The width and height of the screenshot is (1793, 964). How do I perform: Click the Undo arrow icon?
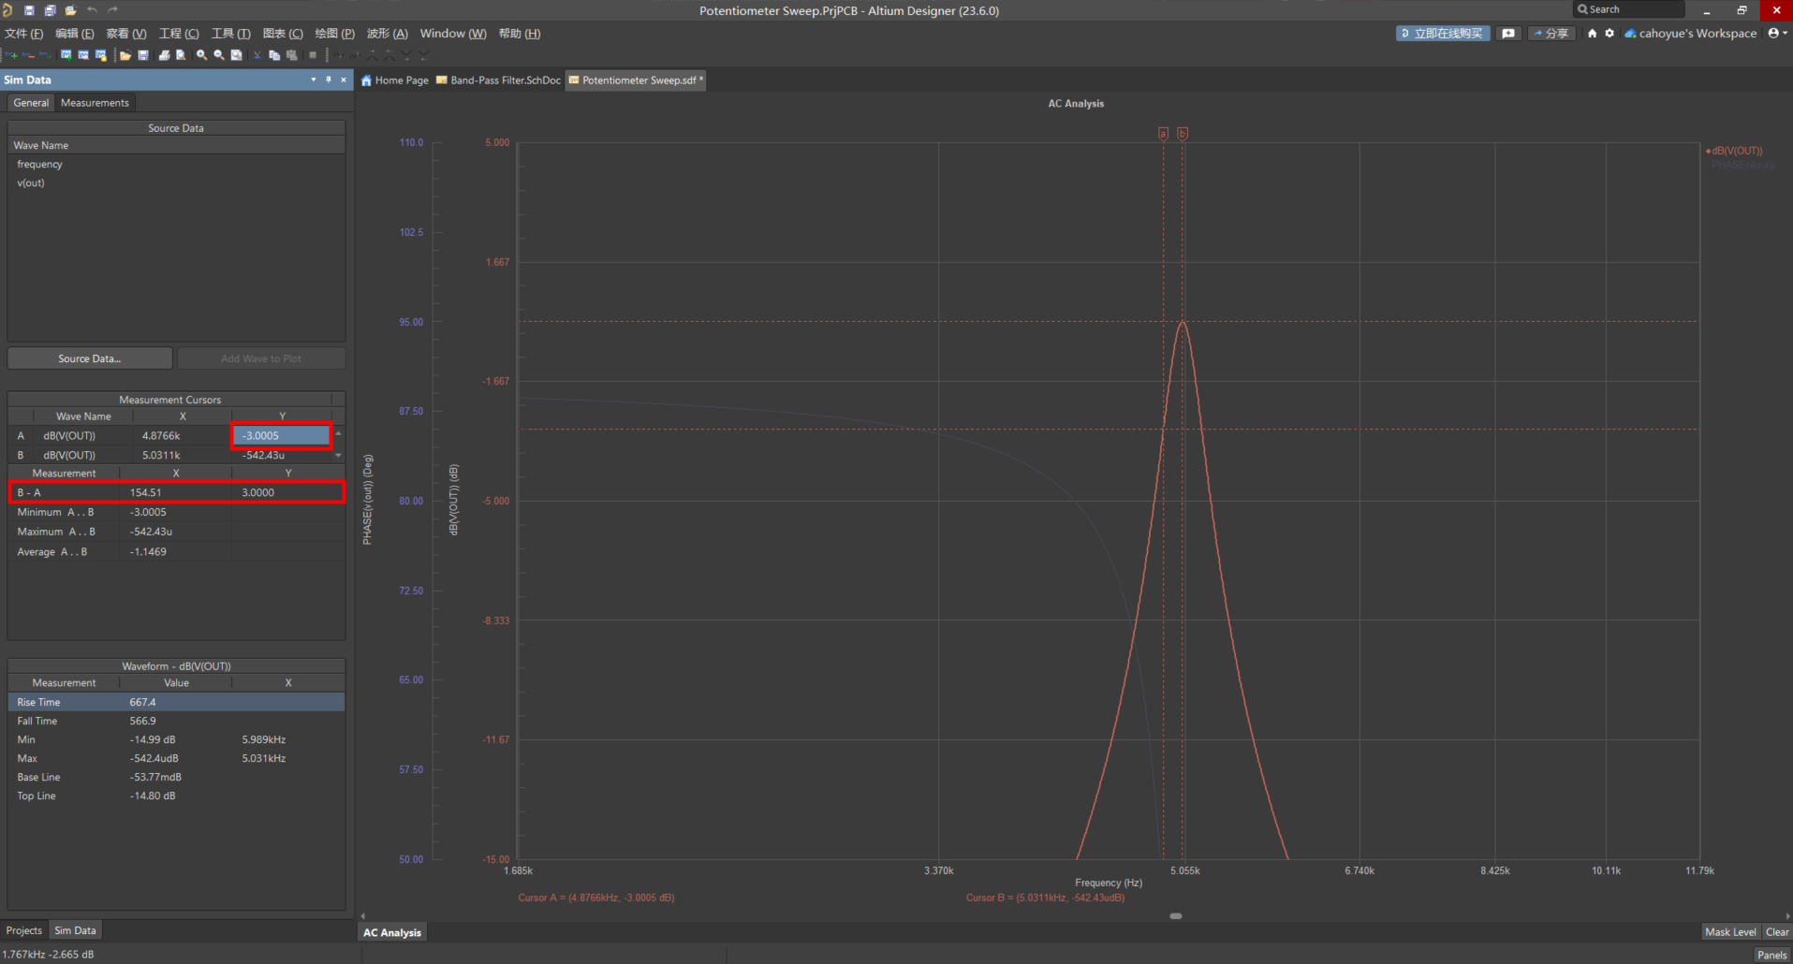(92, 10)
